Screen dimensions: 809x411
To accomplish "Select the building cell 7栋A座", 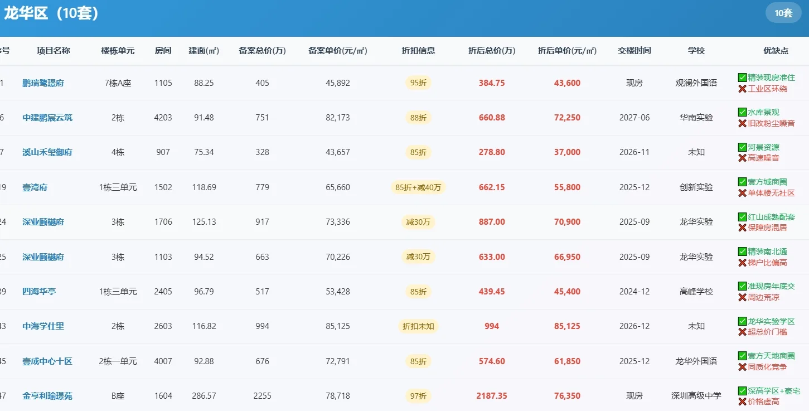I will coord(118,83).
